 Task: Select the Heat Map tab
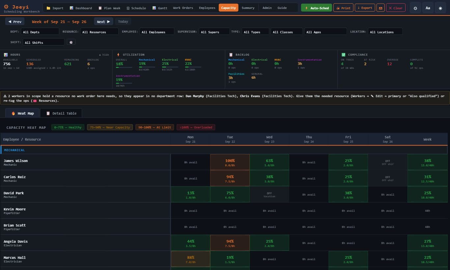(22, 113)
